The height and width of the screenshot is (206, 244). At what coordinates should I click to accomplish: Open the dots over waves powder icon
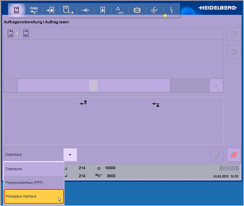pyautogui.click(x=120, y=10)
